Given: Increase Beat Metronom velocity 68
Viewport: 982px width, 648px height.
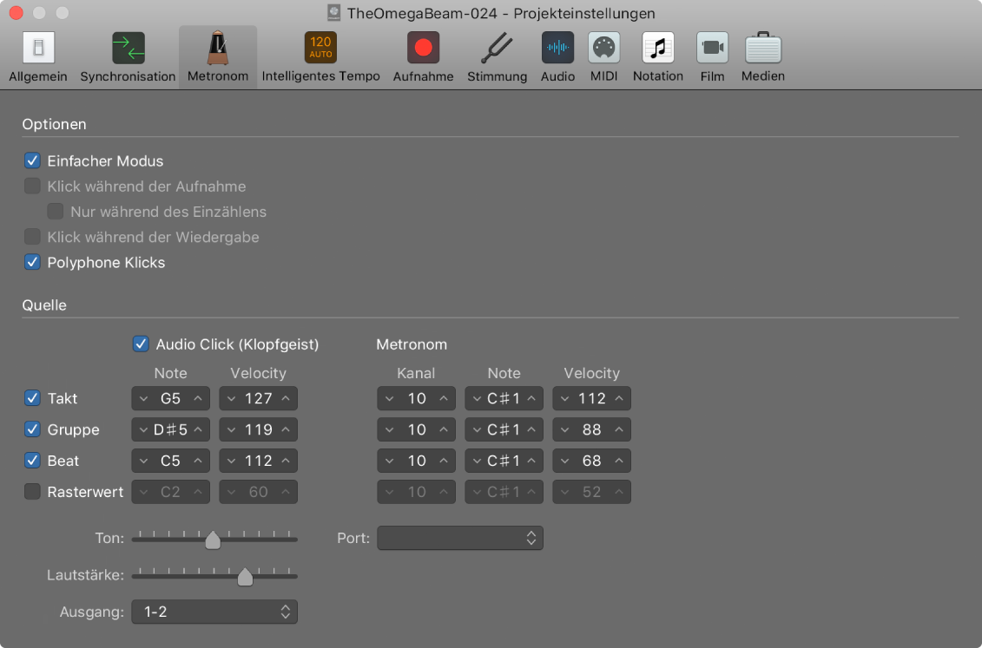Looking at the screenshot, I should click(619, 461).
